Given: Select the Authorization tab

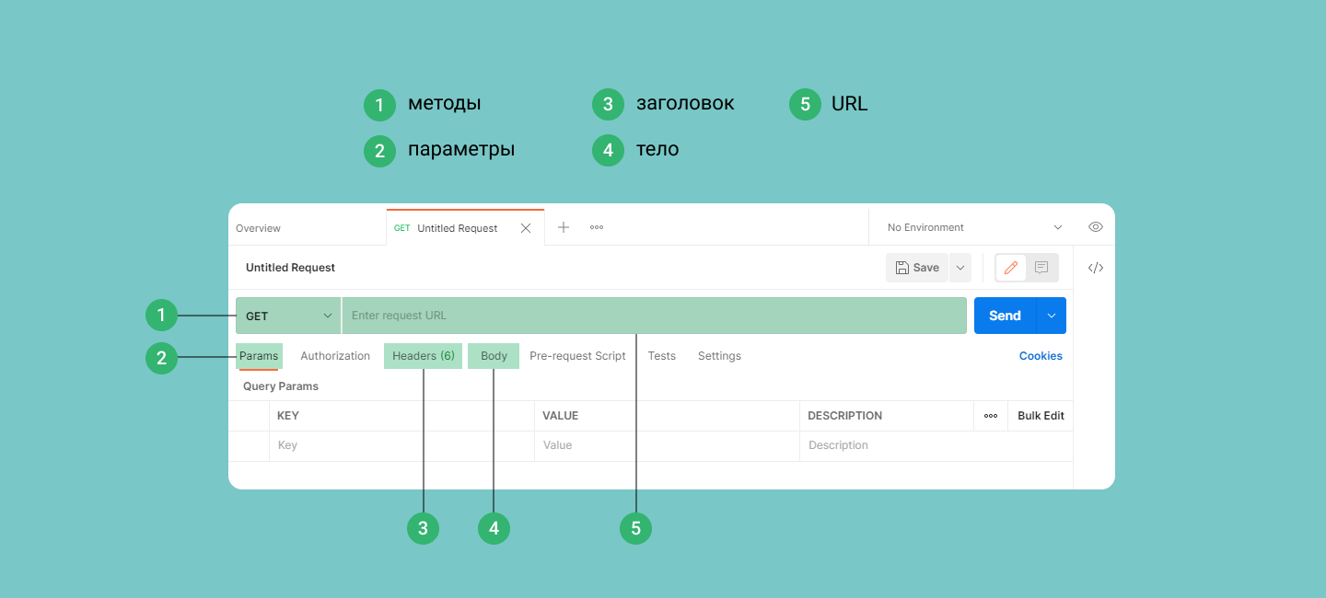Looking at the screenshot, I should coord(335,356).
